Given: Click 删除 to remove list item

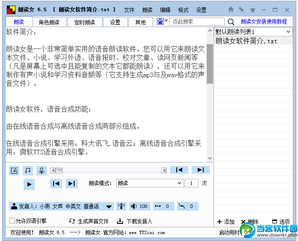Looking at the screenshot, I should coord(250,222).
